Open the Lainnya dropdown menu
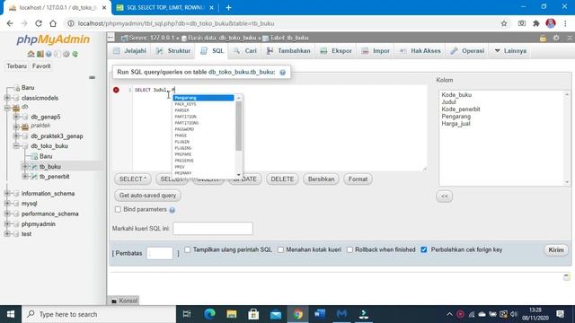The height and width of the screenshot is (323, 575). 510,51
